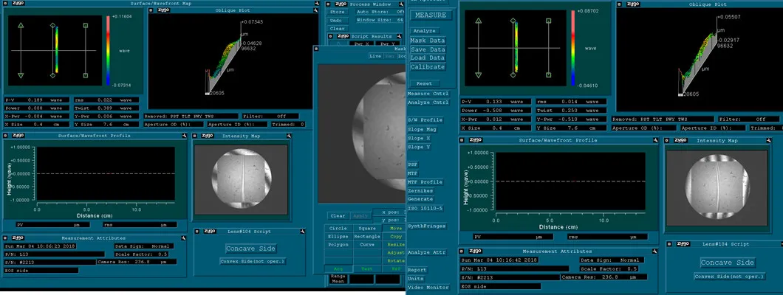Open window menu icon of Script Results
This screenshot has height=295, width=783.
331,36
